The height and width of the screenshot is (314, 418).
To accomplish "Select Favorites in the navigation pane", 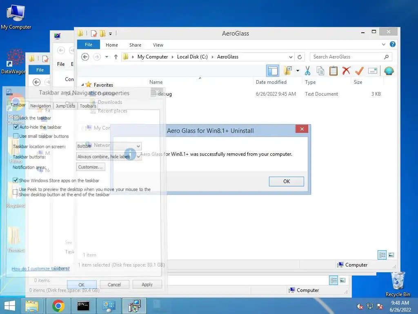I will click(103, 85).
